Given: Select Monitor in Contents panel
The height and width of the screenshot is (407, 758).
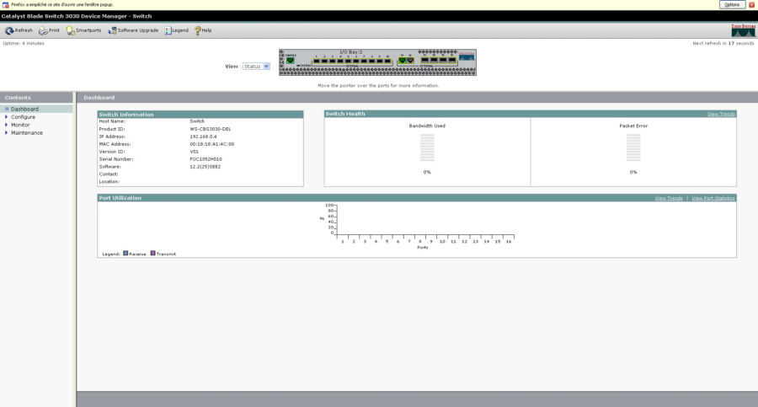Looking at the screenshot, I should pyautogui.click(x=20, y=125).
